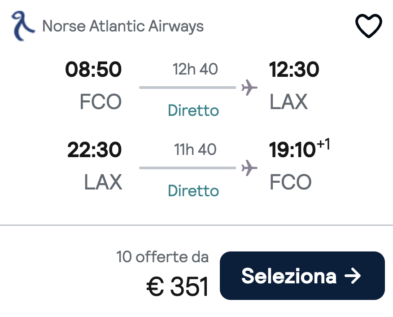Click the return Diretto label
Image resolution: width=393 pixels, height=317 pixels.
click(x=193, y=190)
